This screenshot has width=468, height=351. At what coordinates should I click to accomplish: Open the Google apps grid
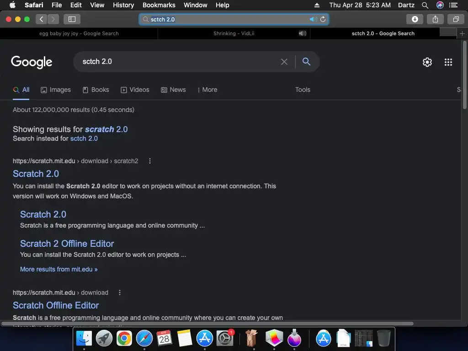[448, 62]
